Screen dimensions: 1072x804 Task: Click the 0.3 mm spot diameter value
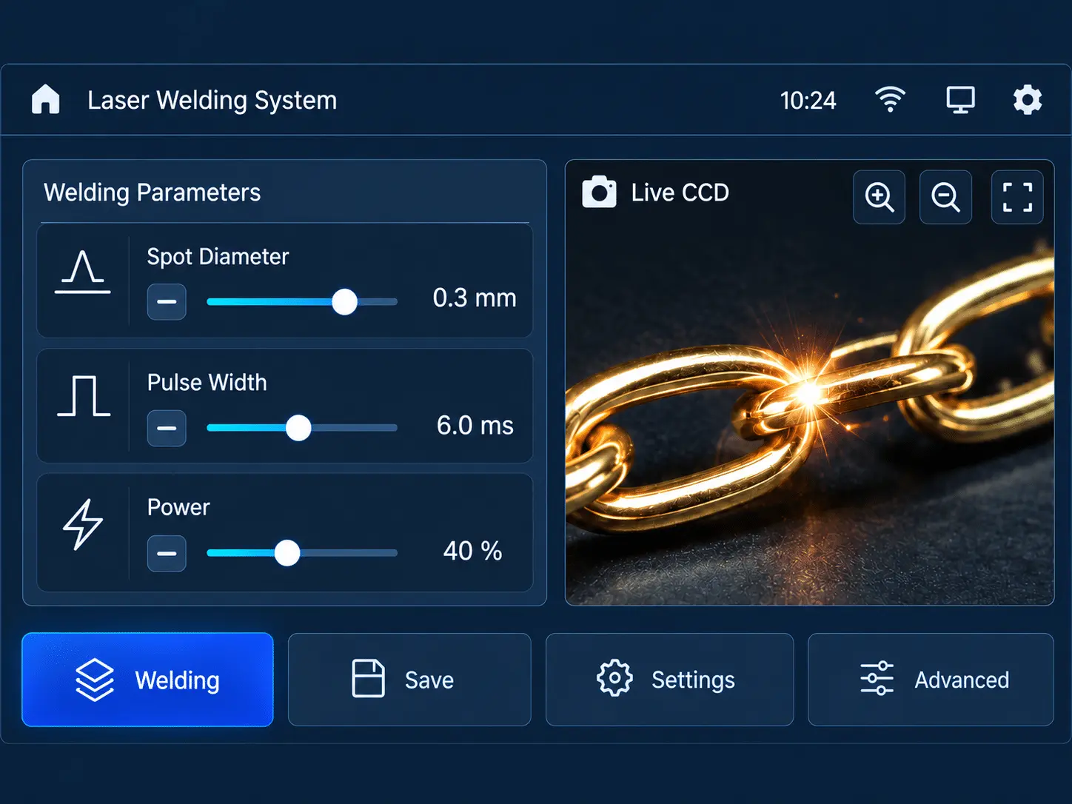pyautogui.click(x=475, y=298)
